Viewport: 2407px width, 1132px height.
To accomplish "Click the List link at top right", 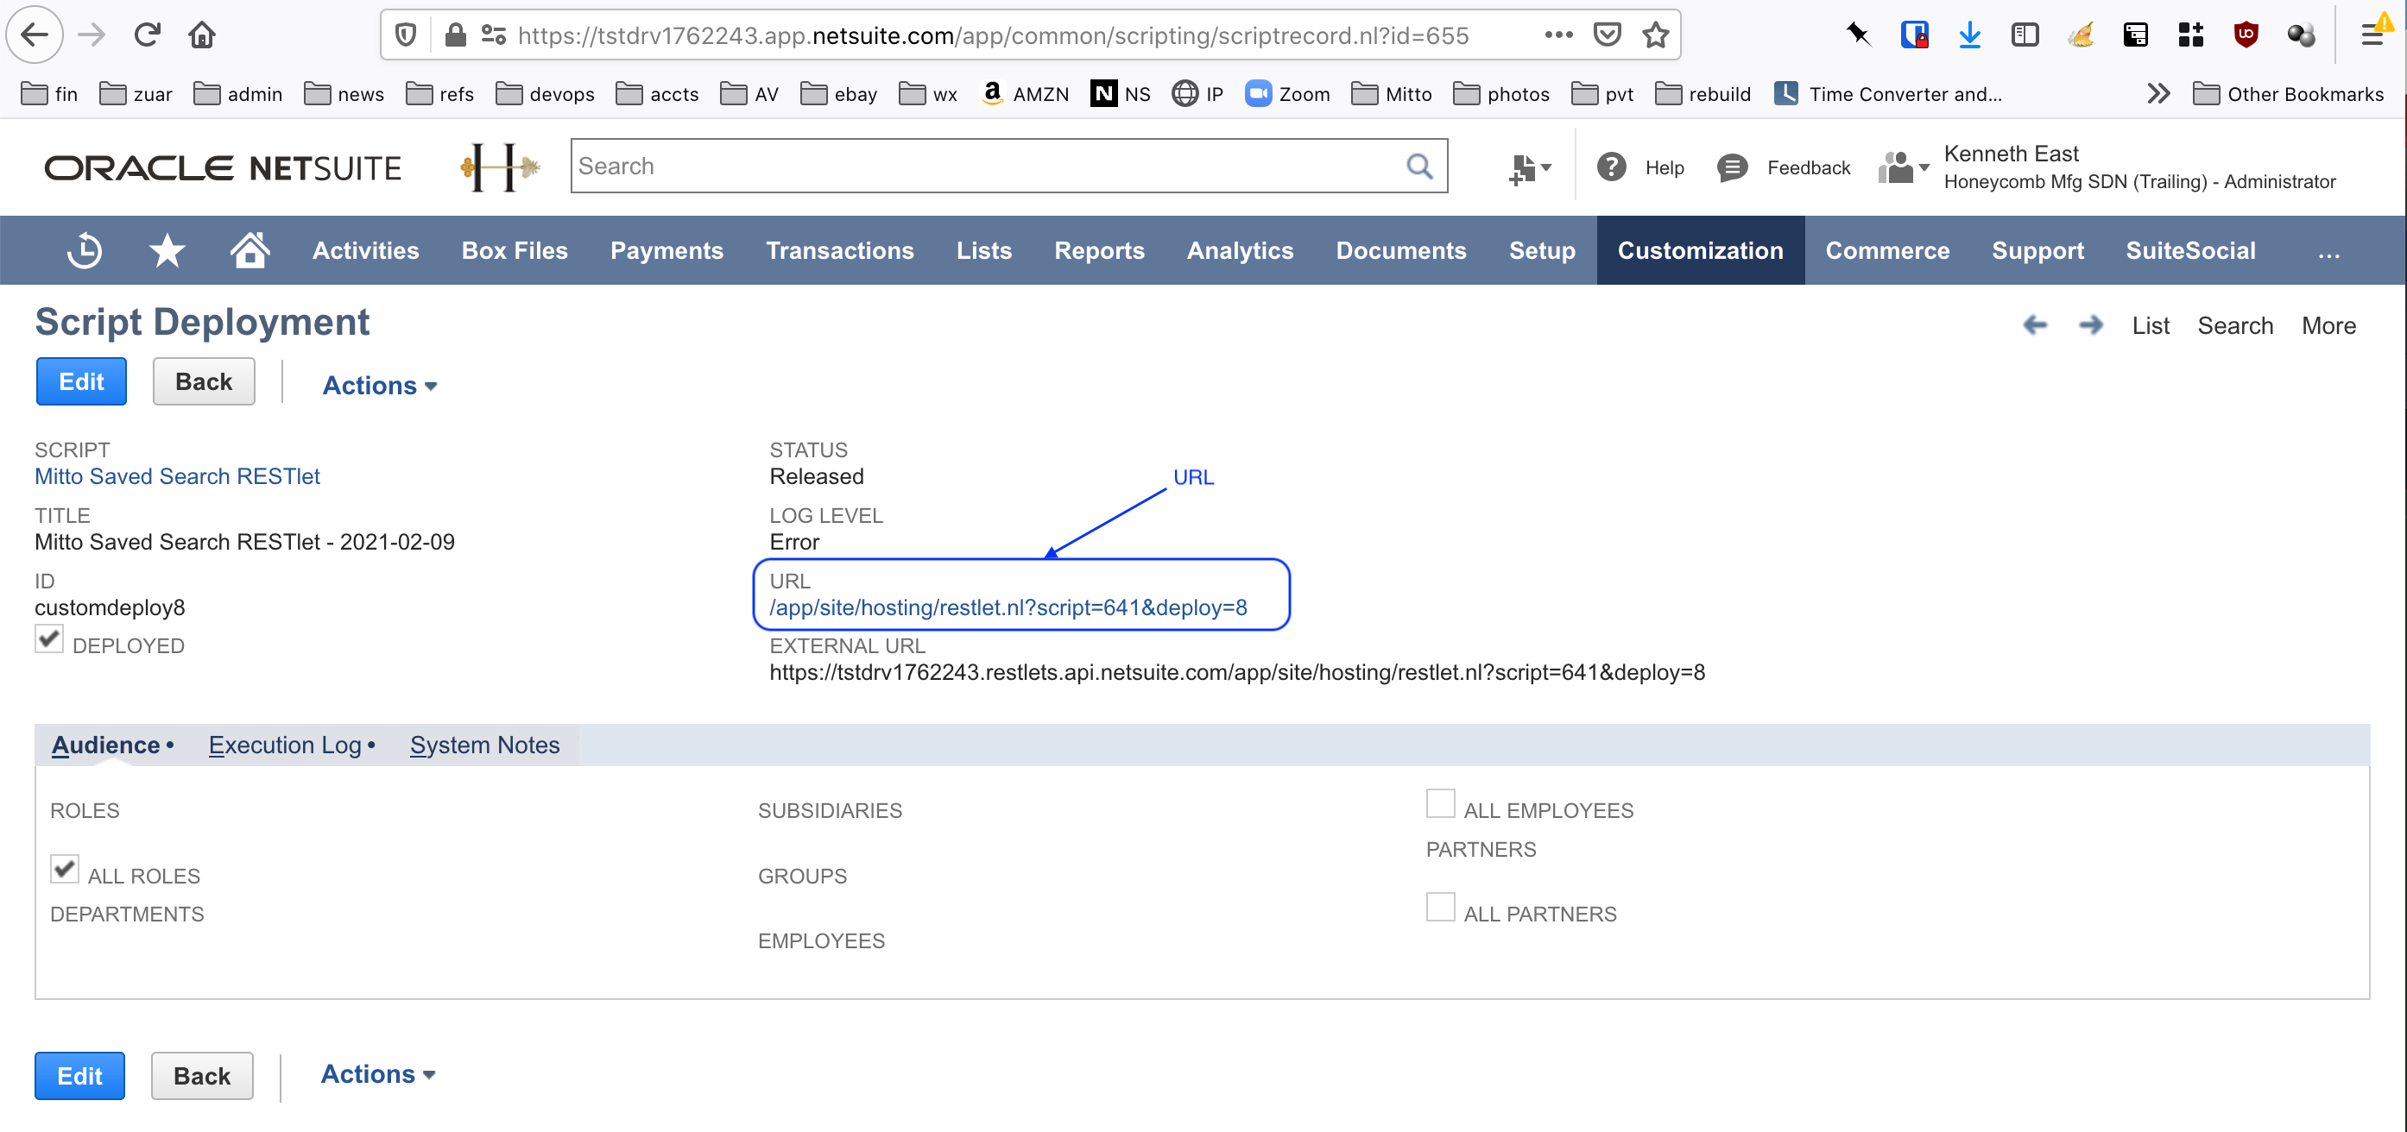I will click(2150, 325).
